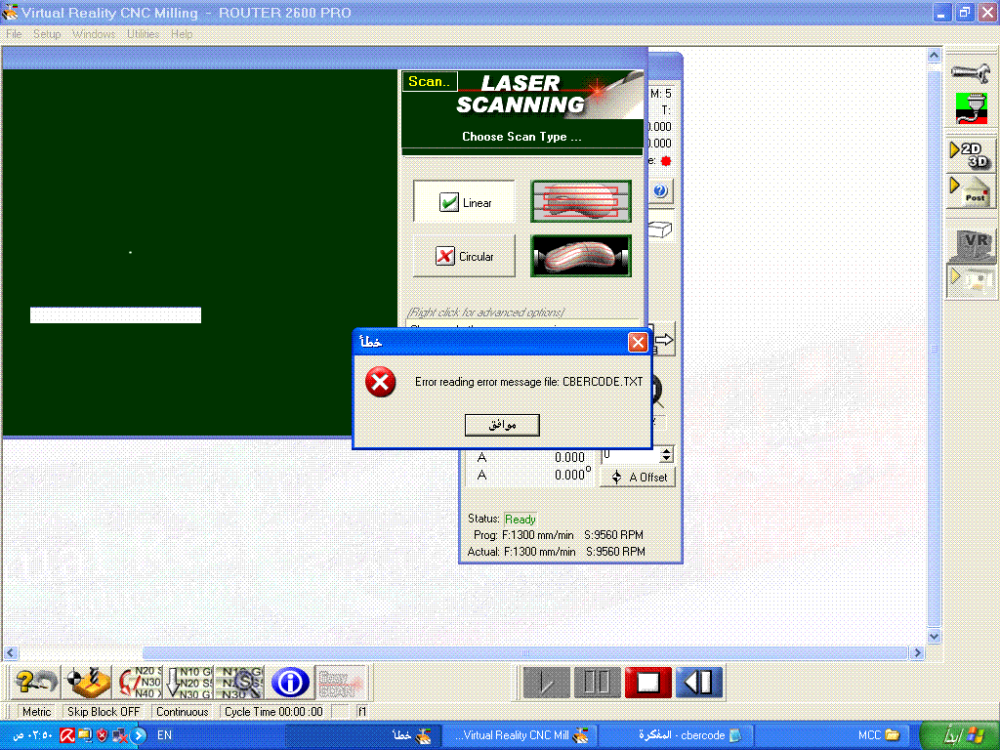Open the File menu

(14, 34)
